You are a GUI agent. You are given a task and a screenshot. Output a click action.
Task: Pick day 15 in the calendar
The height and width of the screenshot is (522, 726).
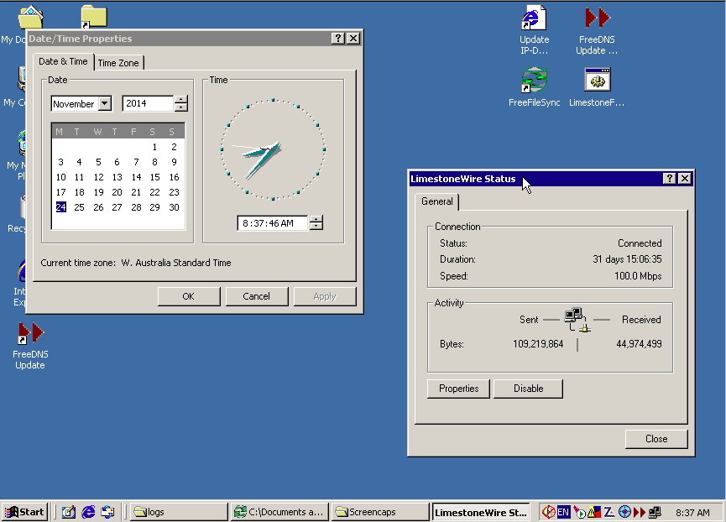pyautogui.click(x=154, y=177)
